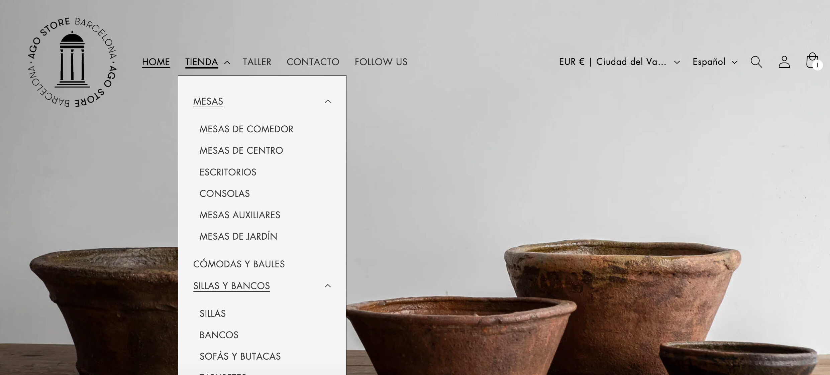Select MESAS DE JARDÍN
The image size is (830, 375).
pos(238,237)
